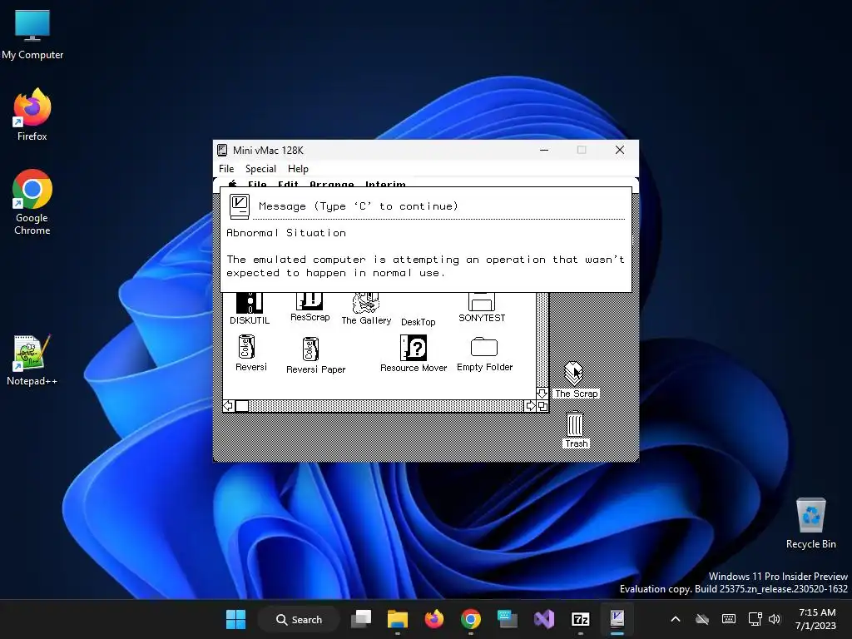Show hidden system tray icons
Screen dimensions: 852x639
tap(676, 619)
